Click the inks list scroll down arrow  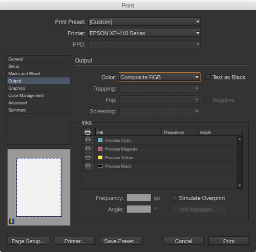240,185
